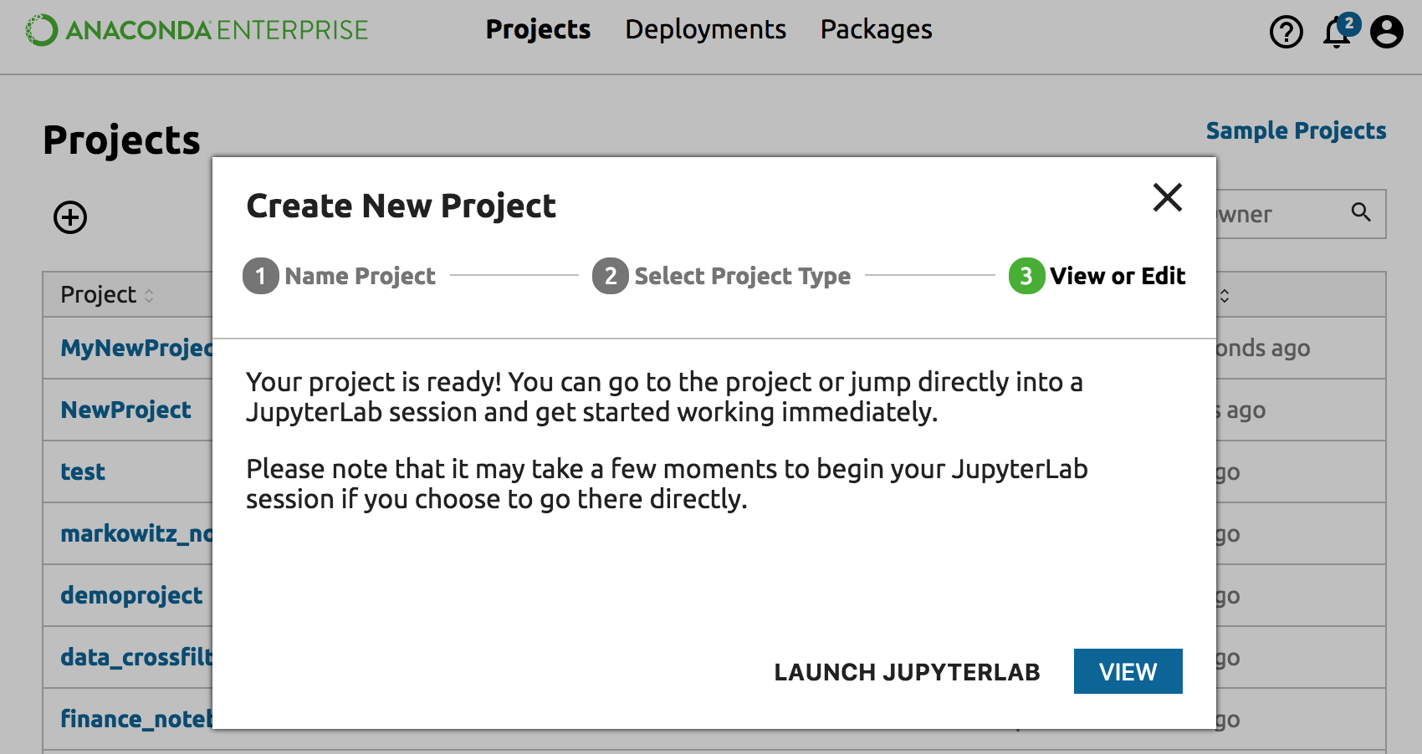
Task: Close the Create New Project dialog
Action: pos(1167,197)
